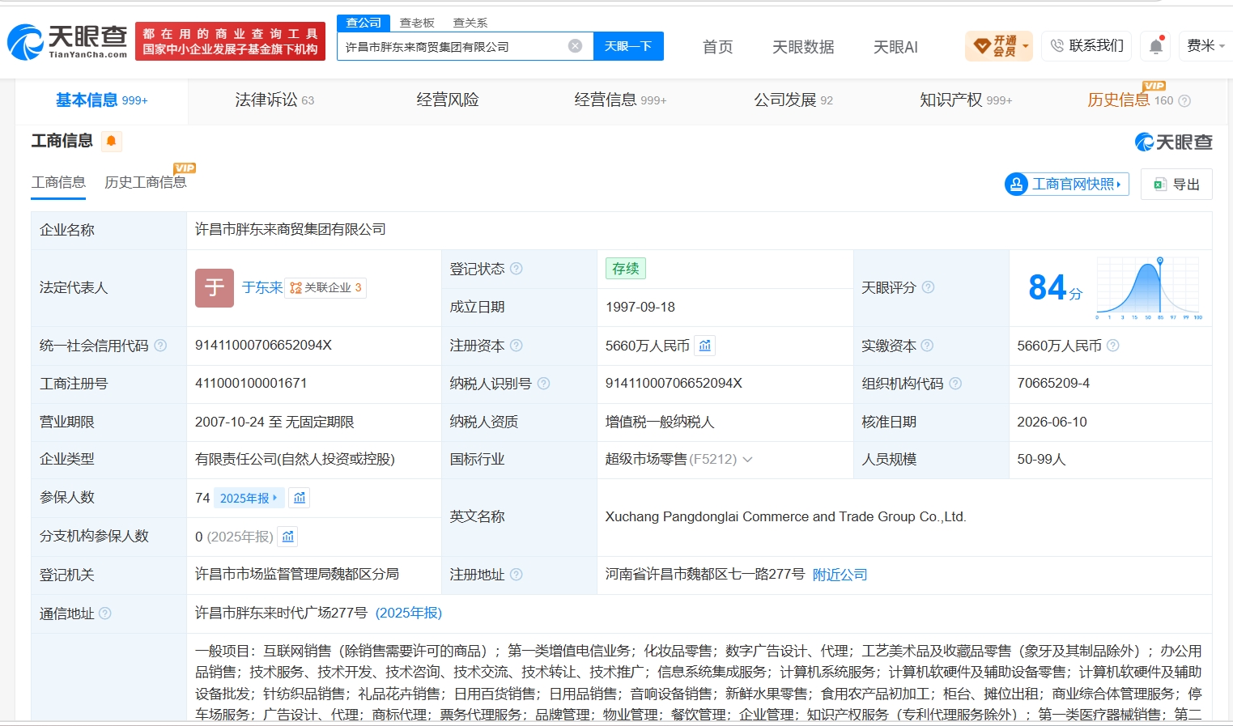Click the English name Xuchang Pangdonglai text
Image resolution: width=1233 pixels, height=726 pixels.
point(786,517)
